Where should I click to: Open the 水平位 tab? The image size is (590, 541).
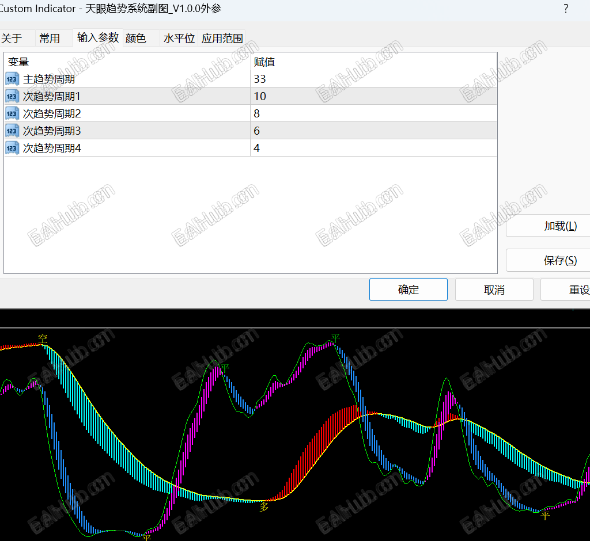coord(179,38)
